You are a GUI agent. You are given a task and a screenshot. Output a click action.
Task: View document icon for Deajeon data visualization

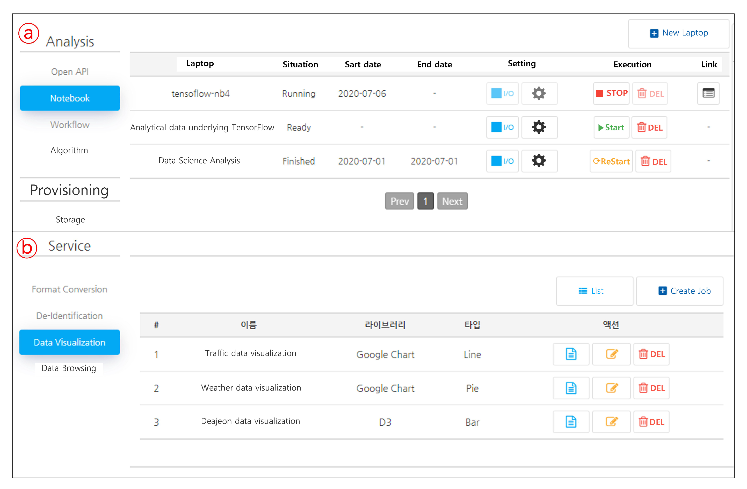pos(571,422)
